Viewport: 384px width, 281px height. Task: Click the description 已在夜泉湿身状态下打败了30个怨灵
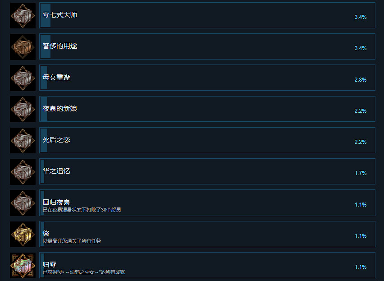coord(82,210)
